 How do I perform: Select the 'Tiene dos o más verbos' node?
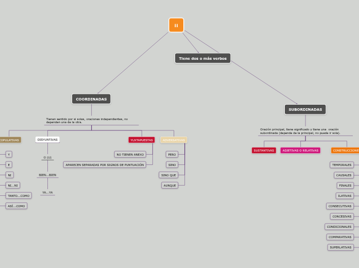click(202, 58)
